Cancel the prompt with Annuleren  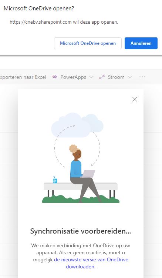pyautogui.click(x=141, y=43)
